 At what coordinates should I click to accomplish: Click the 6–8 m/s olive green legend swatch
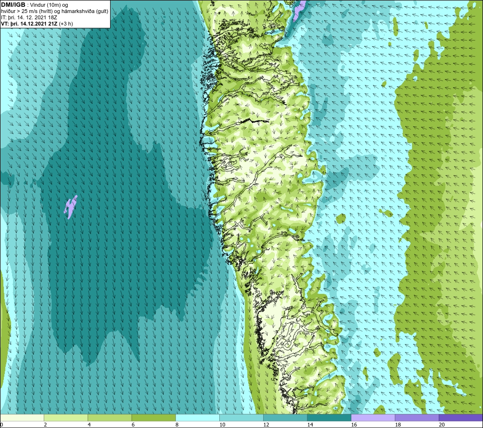click(154, 417)
